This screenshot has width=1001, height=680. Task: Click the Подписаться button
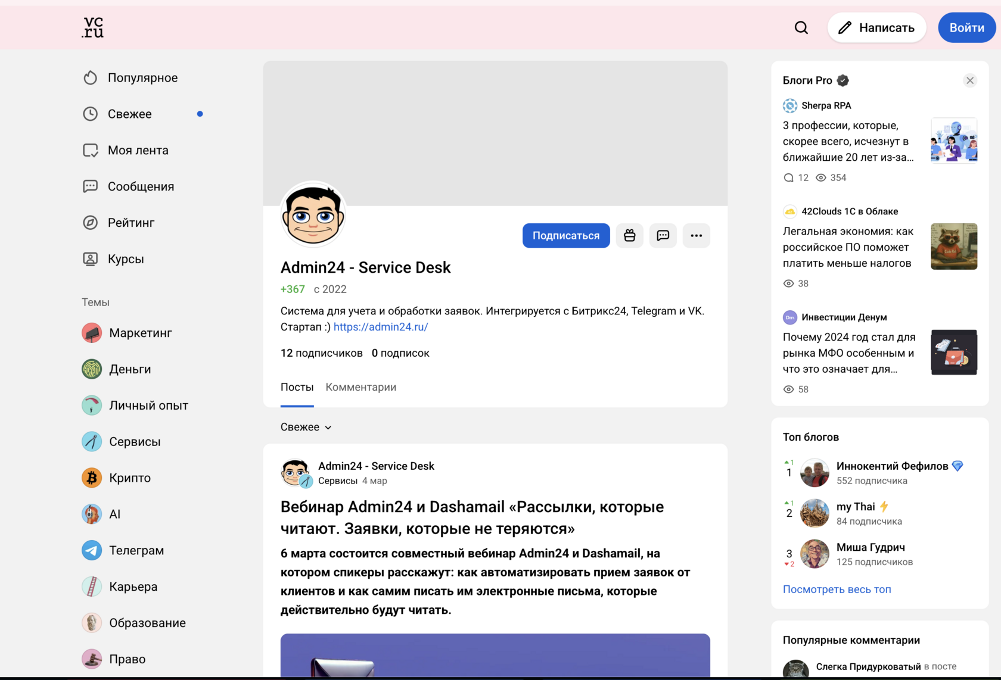pyautogui.click(x=566, y=236)
